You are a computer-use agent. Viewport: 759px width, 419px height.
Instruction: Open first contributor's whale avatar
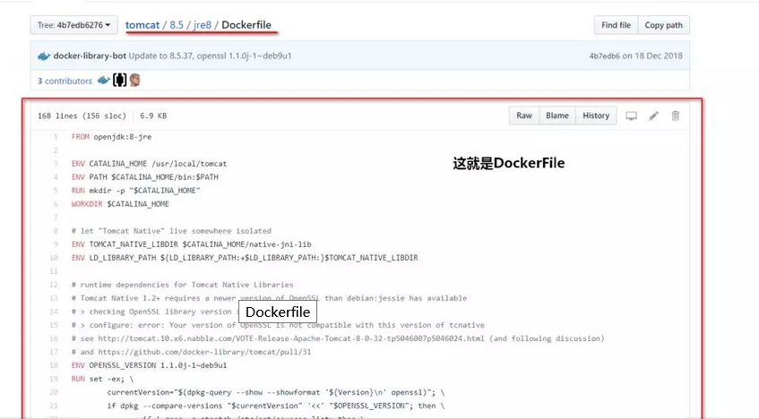(104, 81)
